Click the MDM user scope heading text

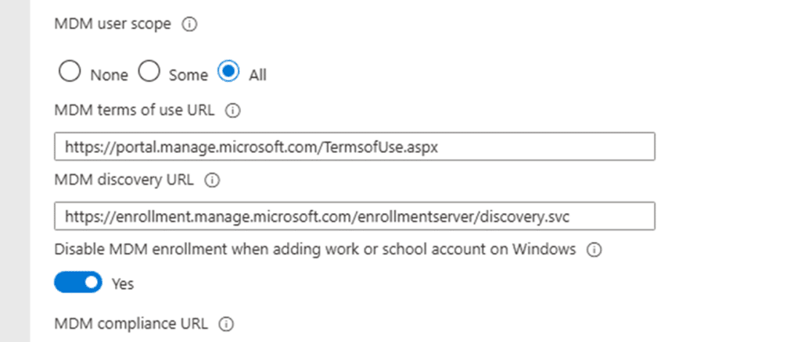point(113,24)
